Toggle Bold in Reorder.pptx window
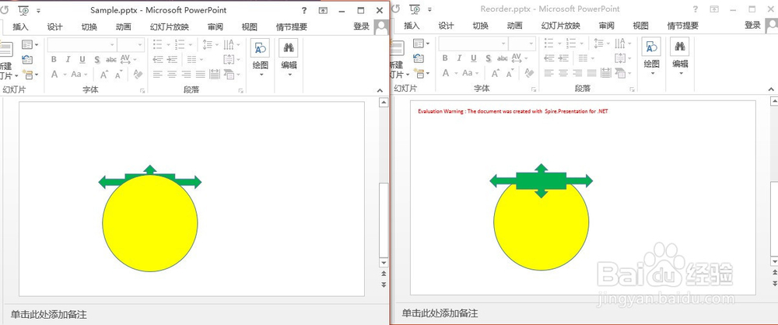The width and height of the screenshot is (778, 325). coord(445,58)
